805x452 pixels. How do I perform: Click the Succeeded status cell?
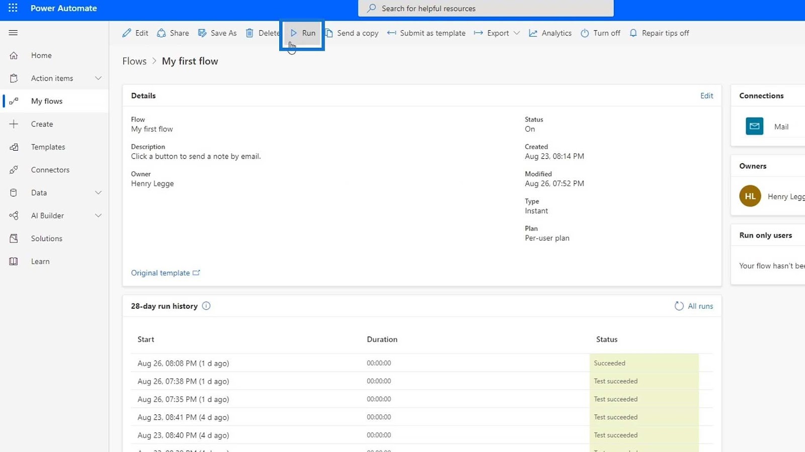[644, 363]
